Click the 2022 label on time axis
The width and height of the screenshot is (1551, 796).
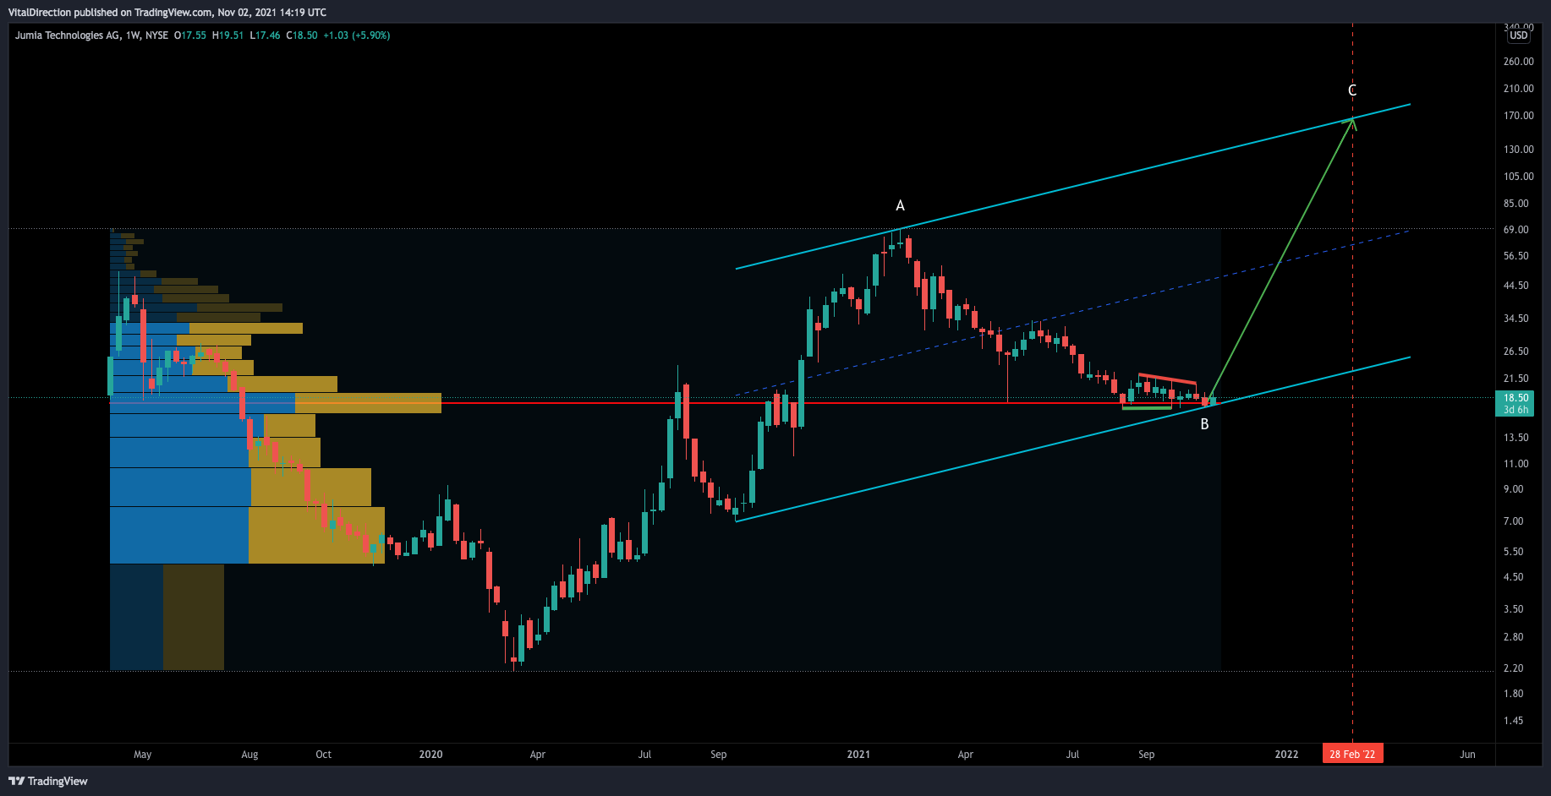tap(1286, 755)
